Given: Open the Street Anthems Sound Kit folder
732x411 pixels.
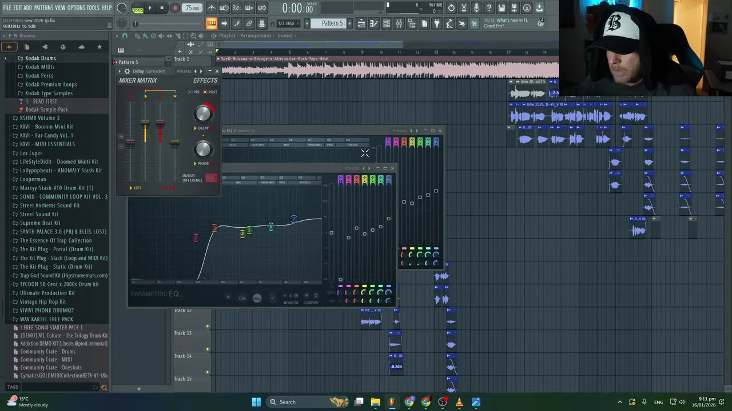Looking at the screenshot, I should pyautogui.click(x=50, y=205).
